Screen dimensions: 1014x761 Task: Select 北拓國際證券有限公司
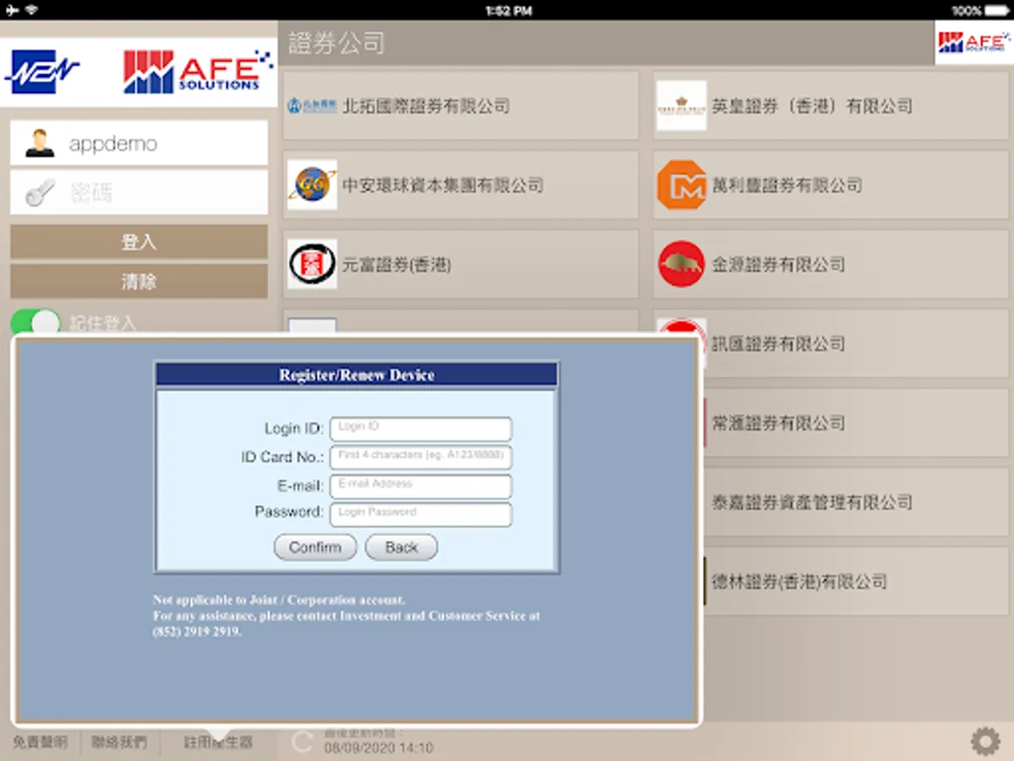point(461,106)
